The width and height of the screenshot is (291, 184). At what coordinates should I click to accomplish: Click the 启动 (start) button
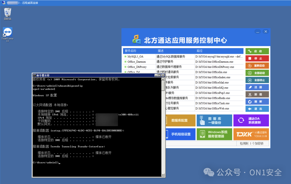pyautogui.click(x=257, y=51)
